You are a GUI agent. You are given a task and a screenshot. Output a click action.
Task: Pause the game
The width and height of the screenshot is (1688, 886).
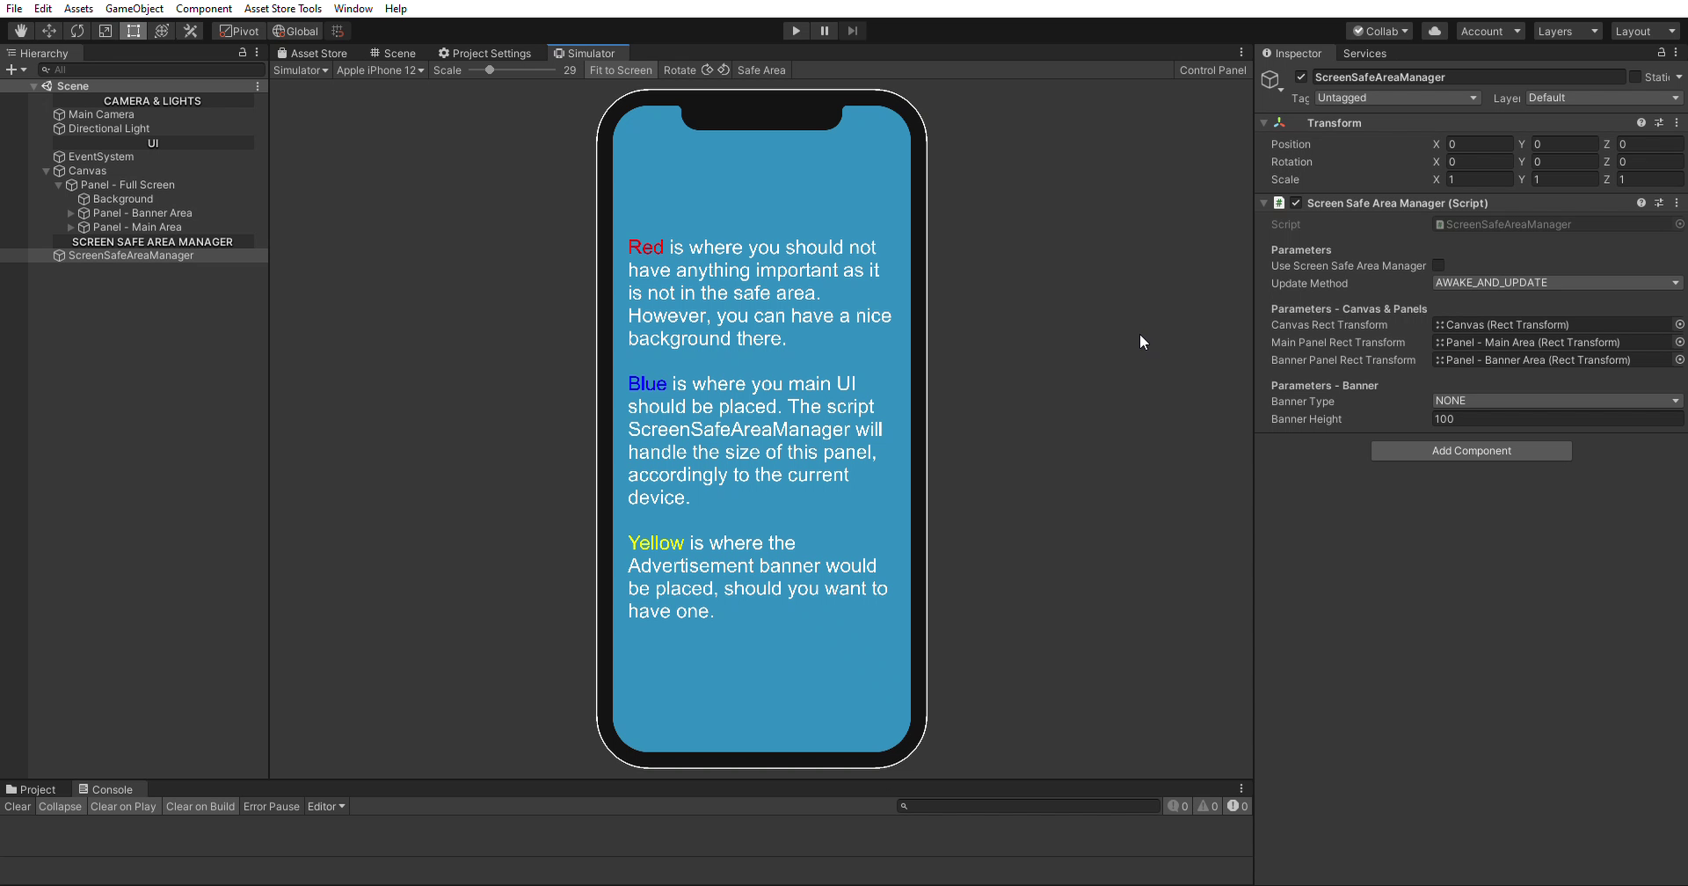(824, 31)
